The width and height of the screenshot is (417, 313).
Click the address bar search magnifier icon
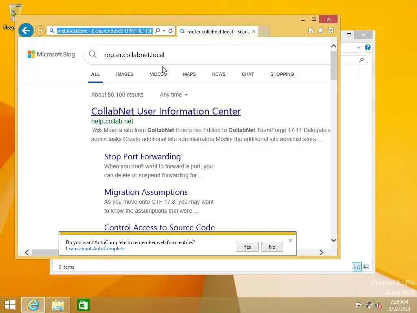[158, 31]
